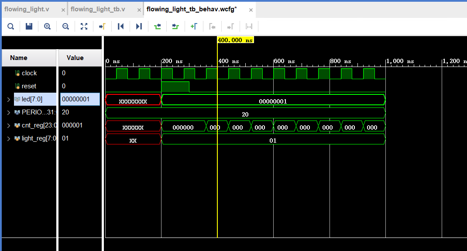Click the Value column header
Screen dimensions: 467x251
coord(80,58)
